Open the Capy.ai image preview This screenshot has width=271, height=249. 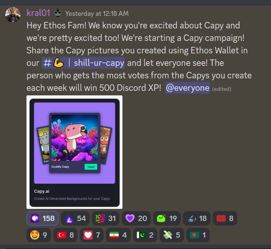click(74, 152)
